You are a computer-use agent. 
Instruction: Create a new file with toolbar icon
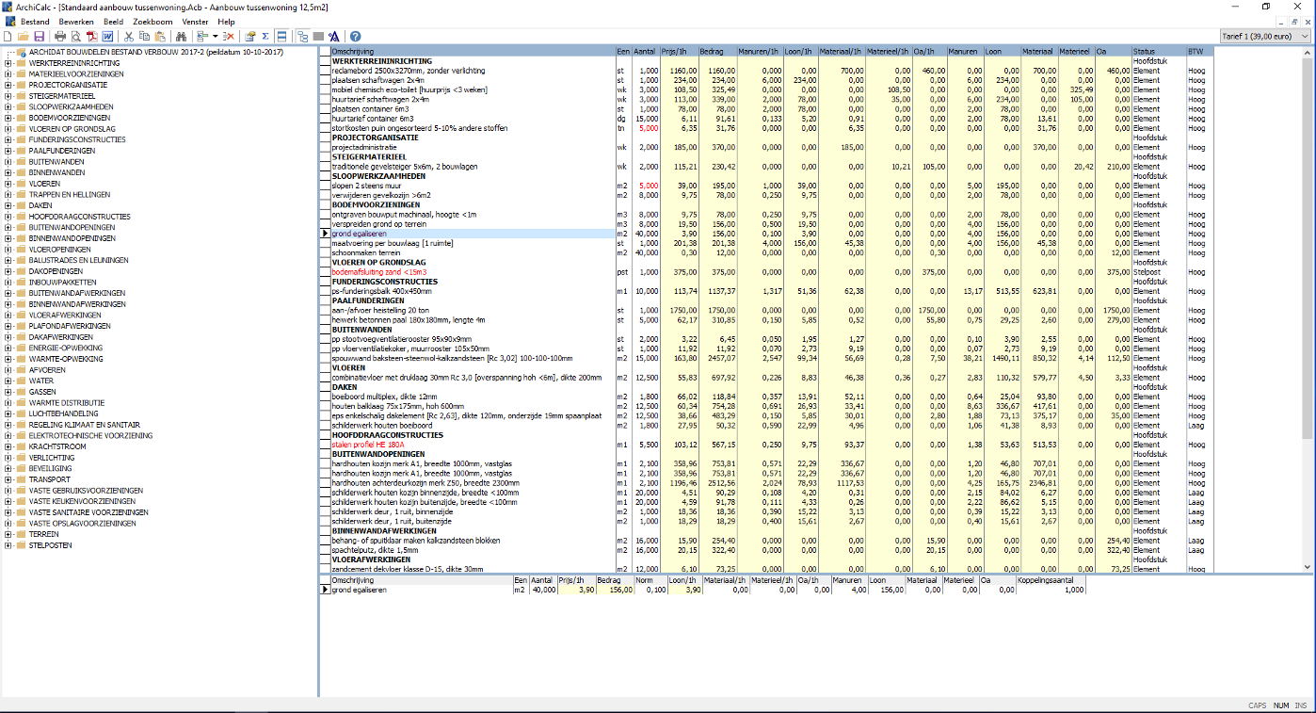(8, 36)
